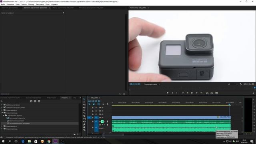
Task: Go to In point in Program monitor
Action: pyautogui.click(x=183, y=93)
